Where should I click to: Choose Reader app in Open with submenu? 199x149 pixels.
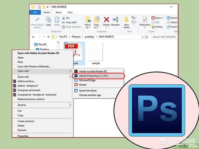(x=98, y=85)
